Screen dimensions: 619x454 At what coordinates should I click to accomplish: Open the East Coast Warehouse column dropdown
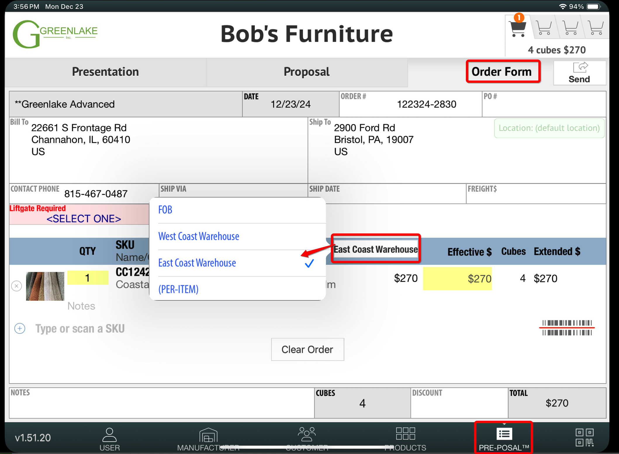pyautogui.click(x=376, y=249)
